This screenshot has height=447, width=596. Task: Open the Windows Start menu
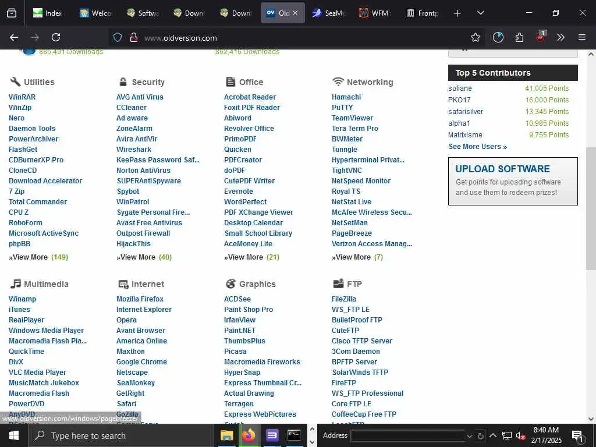pyautogui.click(x=14, y=435)
